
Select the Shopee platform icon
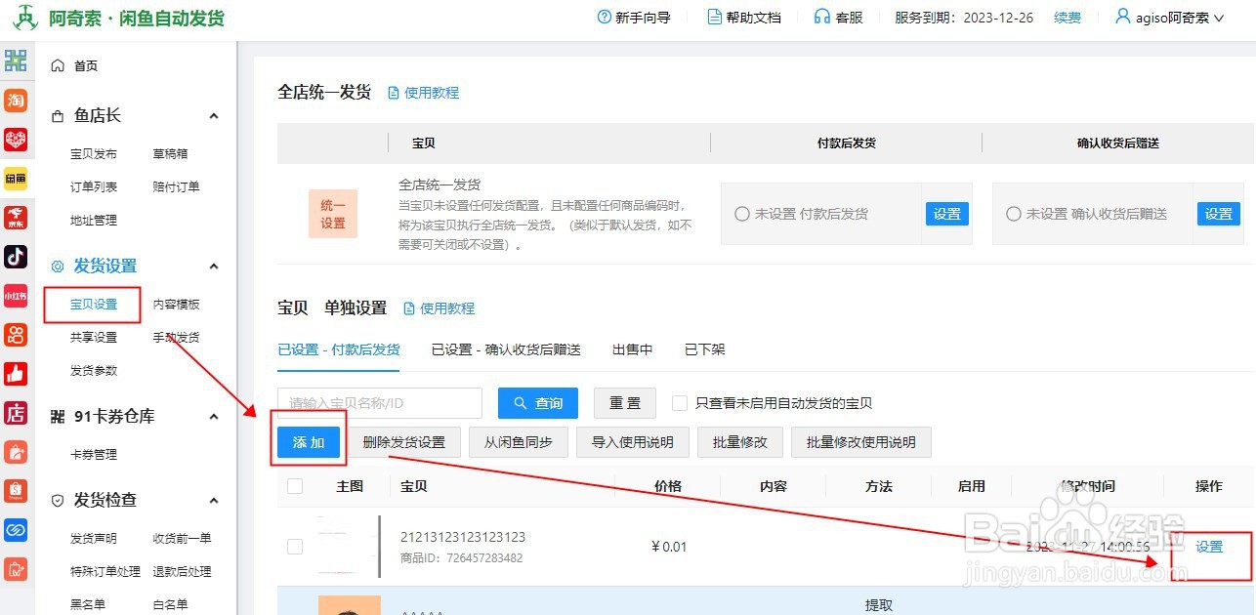tap(16, 490)
